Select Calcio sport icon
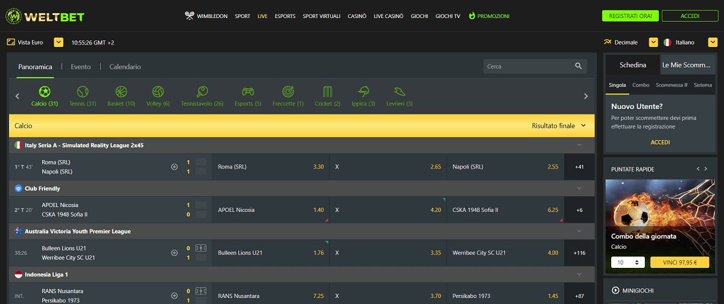 [x=45, y=92]
